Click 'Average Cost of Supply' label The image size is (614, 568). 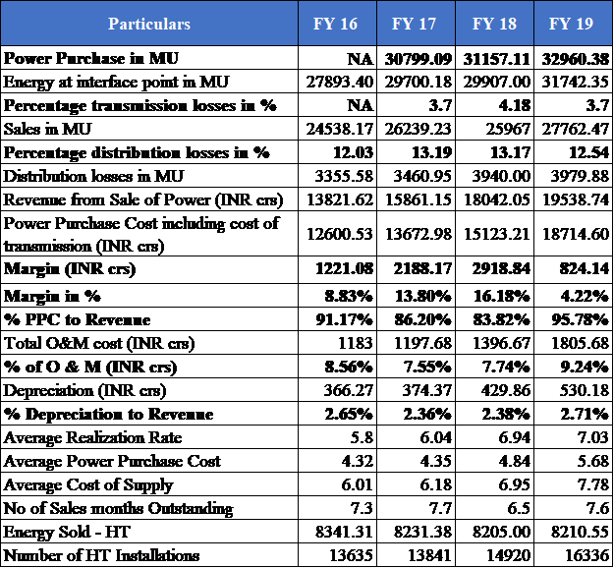click(88, 485)
